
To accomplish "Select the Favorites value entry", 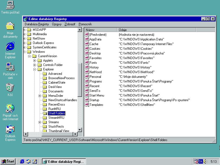I will coord(95,58).
